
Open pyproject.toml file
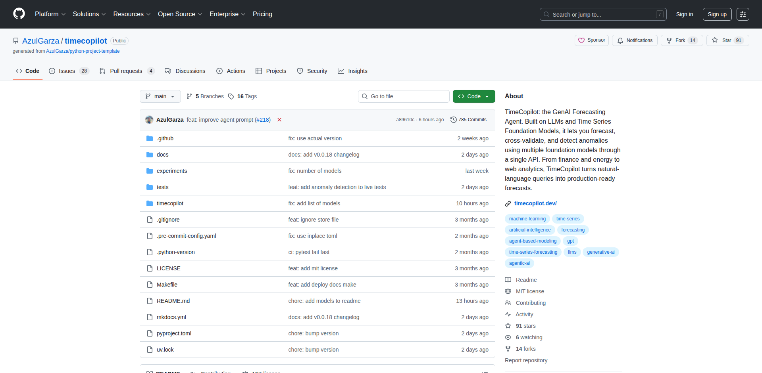pos(174,333)
